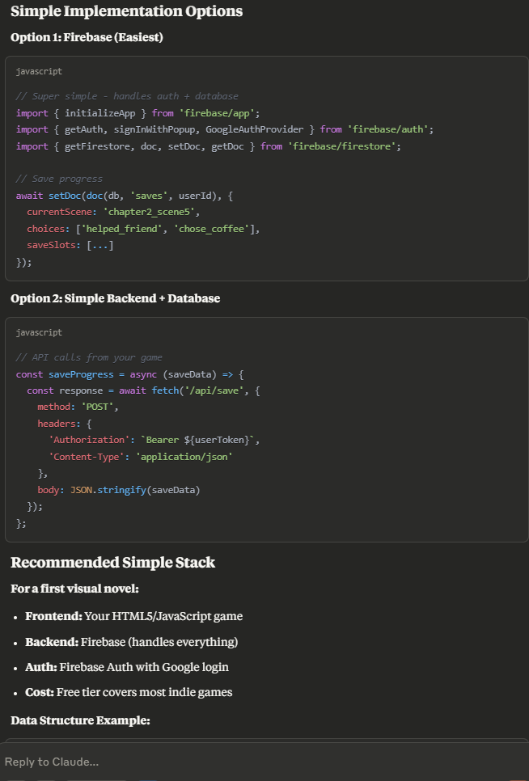Screen dimensions: 529x781
Task: Click the Simple Implementation Options heading
Action: (126, 11)
